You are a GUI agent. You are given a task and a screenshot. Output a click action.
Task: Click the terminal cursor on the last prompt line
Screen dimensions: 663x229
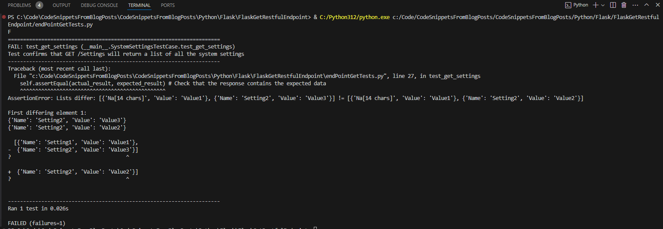[315, 228]
